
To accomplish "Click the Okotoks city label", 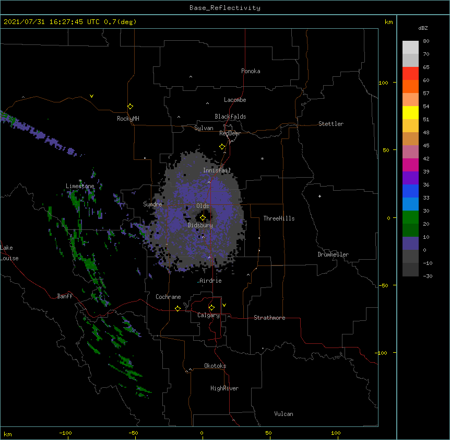I will (215, 366).
